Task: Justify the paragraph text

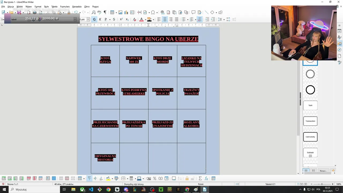Action: point(177,19)
